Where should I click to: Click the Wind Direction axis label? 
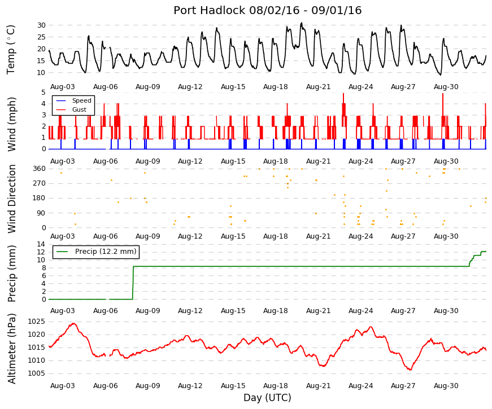(11, 199)
